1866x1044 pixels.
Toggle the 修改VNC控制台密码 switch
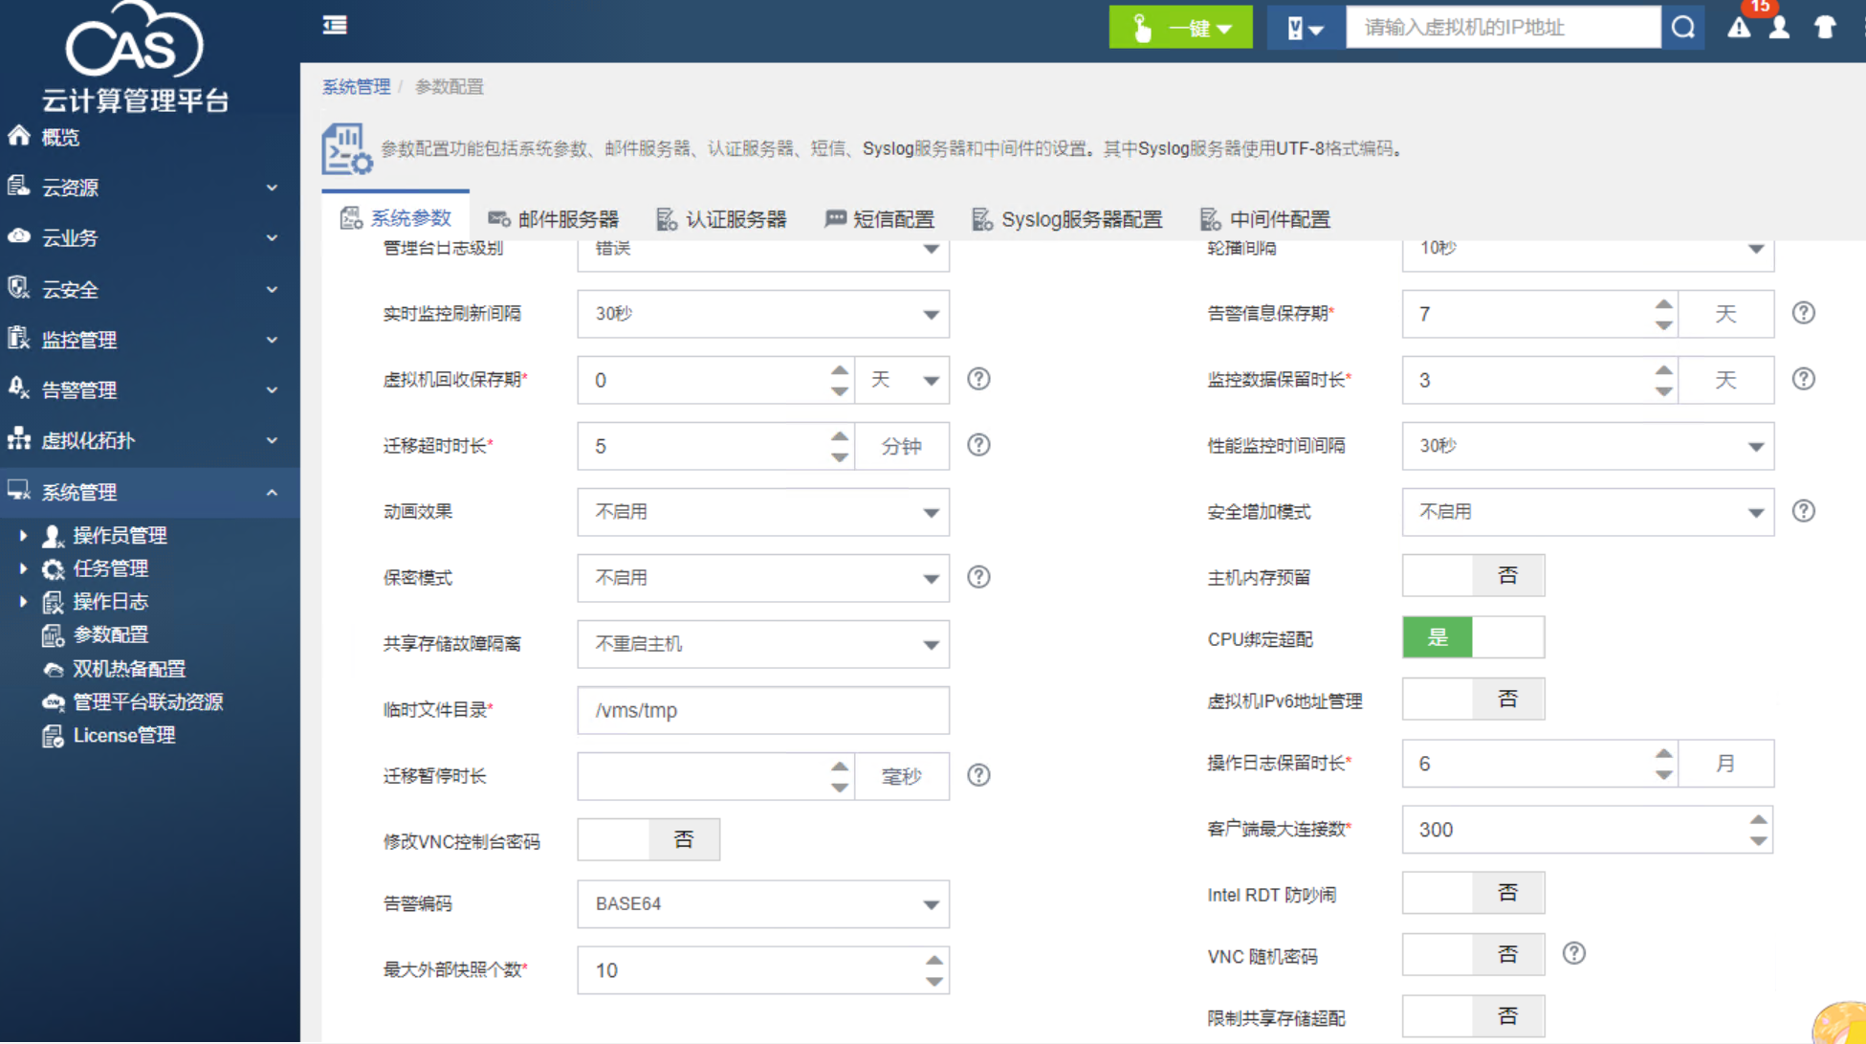648,840
